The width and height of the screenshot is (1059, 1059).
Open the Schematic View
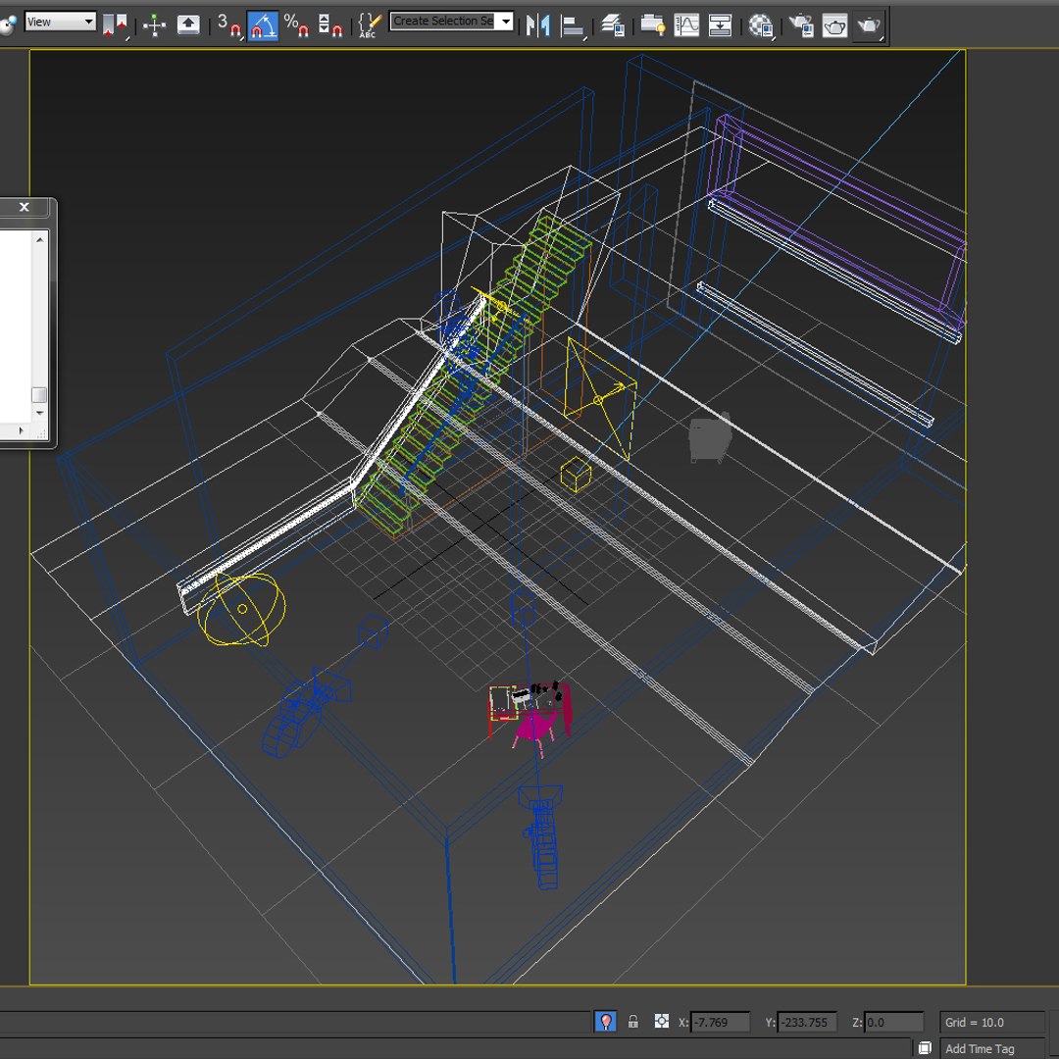pos(720,25)
